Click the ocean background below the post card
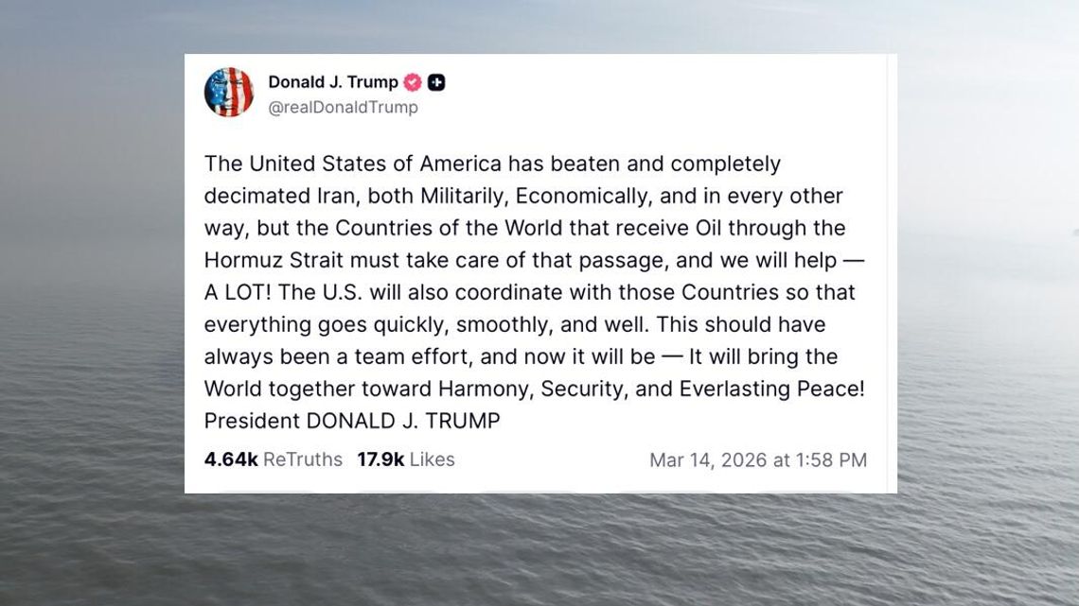This screenshot has width=1079, height=606. (x=539, y=553)
